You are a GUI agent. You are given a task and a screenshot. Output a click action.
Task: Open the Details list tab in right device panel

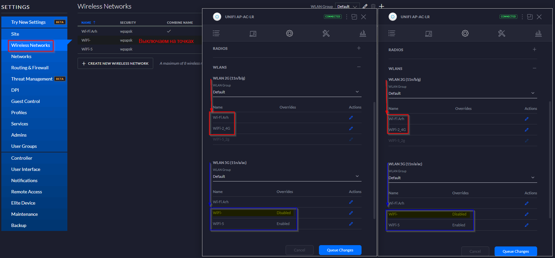click(392, 33)
